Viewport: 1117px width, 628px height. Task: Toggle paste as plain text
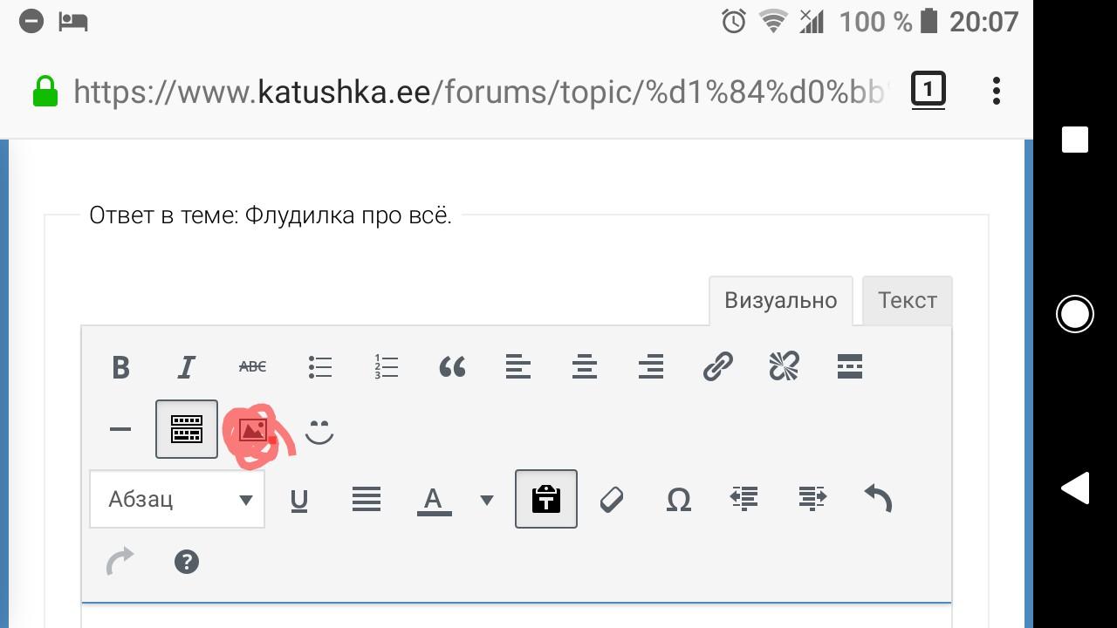tap(546, 500)
